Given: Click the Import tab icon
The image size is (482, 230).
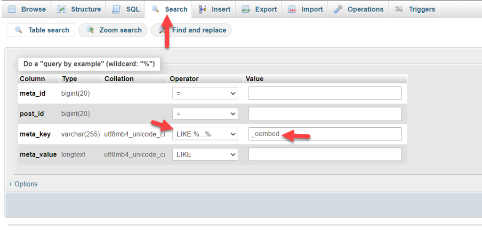Looking at the screenshot, I should pyautogui.click(x=292, y=9).
